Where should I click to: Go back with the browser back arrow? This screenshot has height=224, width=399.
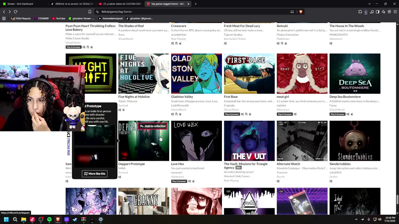4,12
